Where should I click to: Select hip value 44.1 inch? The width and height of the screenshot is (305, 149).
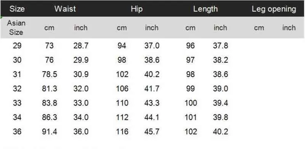point(152,117)
